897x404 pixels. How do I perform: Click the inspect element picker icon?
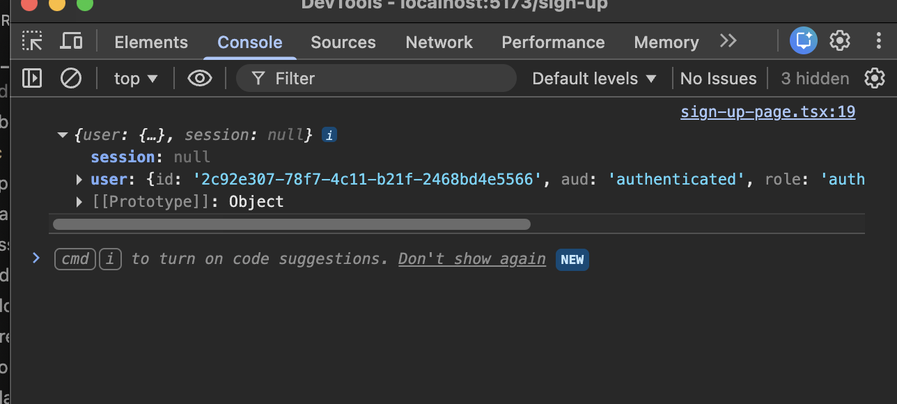tap(32, 41)
